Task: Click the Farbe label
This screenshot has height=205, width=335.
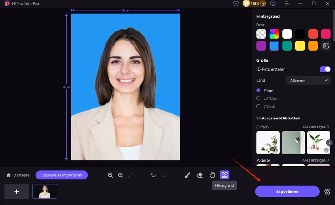Action: [260, 25]
